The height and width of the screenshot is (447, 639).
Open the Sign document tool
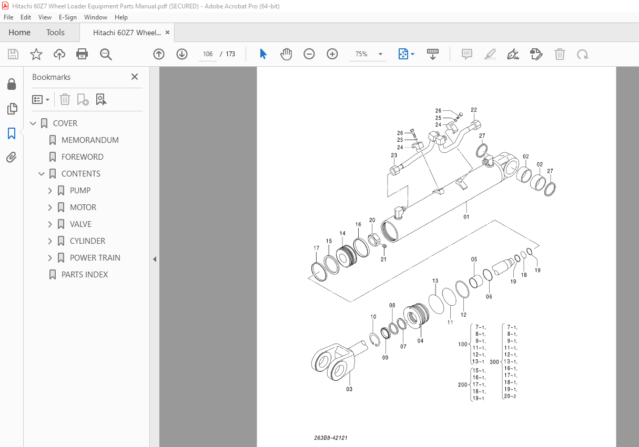click(x=513, y=54)
